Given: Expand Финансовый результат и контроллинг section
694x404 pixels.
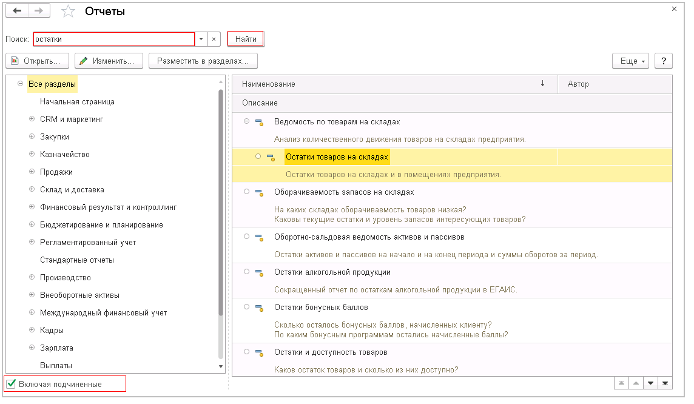Looking at the screenshot, I should 32,207.
